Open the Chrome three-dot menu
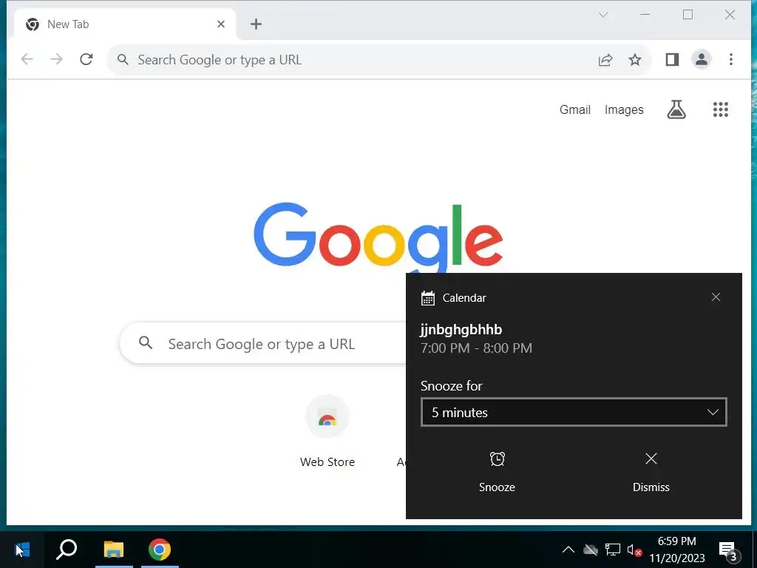The height and width of the screenshot is (568, 757). point(731,59)
